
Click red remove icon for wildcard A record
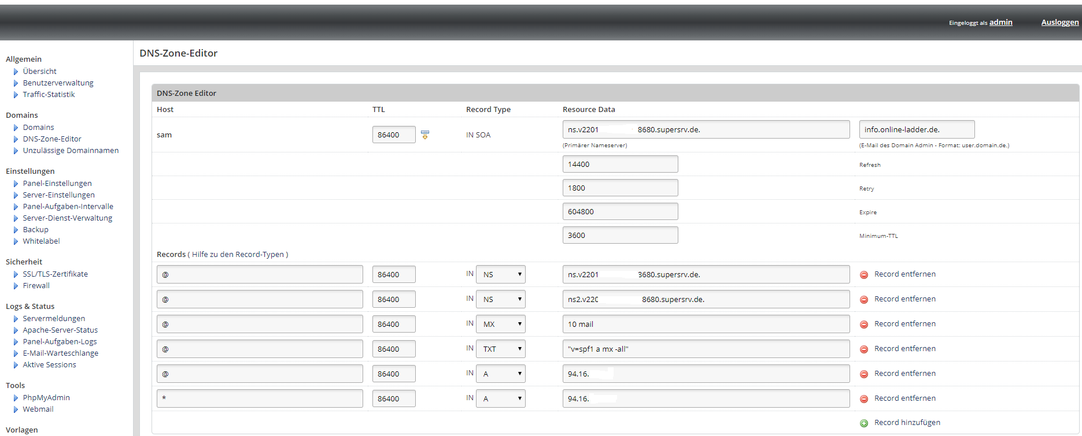864,399
